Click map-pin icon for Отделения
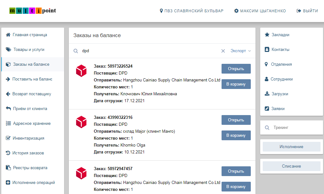The width and height of the screenshot is (324, 194). click(266, 64)
